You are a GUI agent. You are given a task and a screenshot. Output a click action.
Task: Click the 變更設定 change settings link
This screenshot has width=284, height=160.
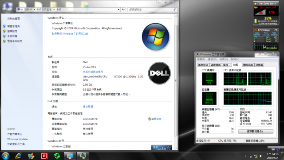[156, 119]
